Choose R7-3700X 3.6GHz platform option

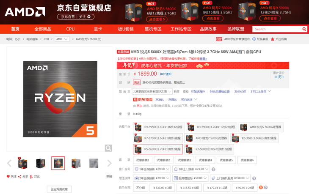click(x=158, y=138)
